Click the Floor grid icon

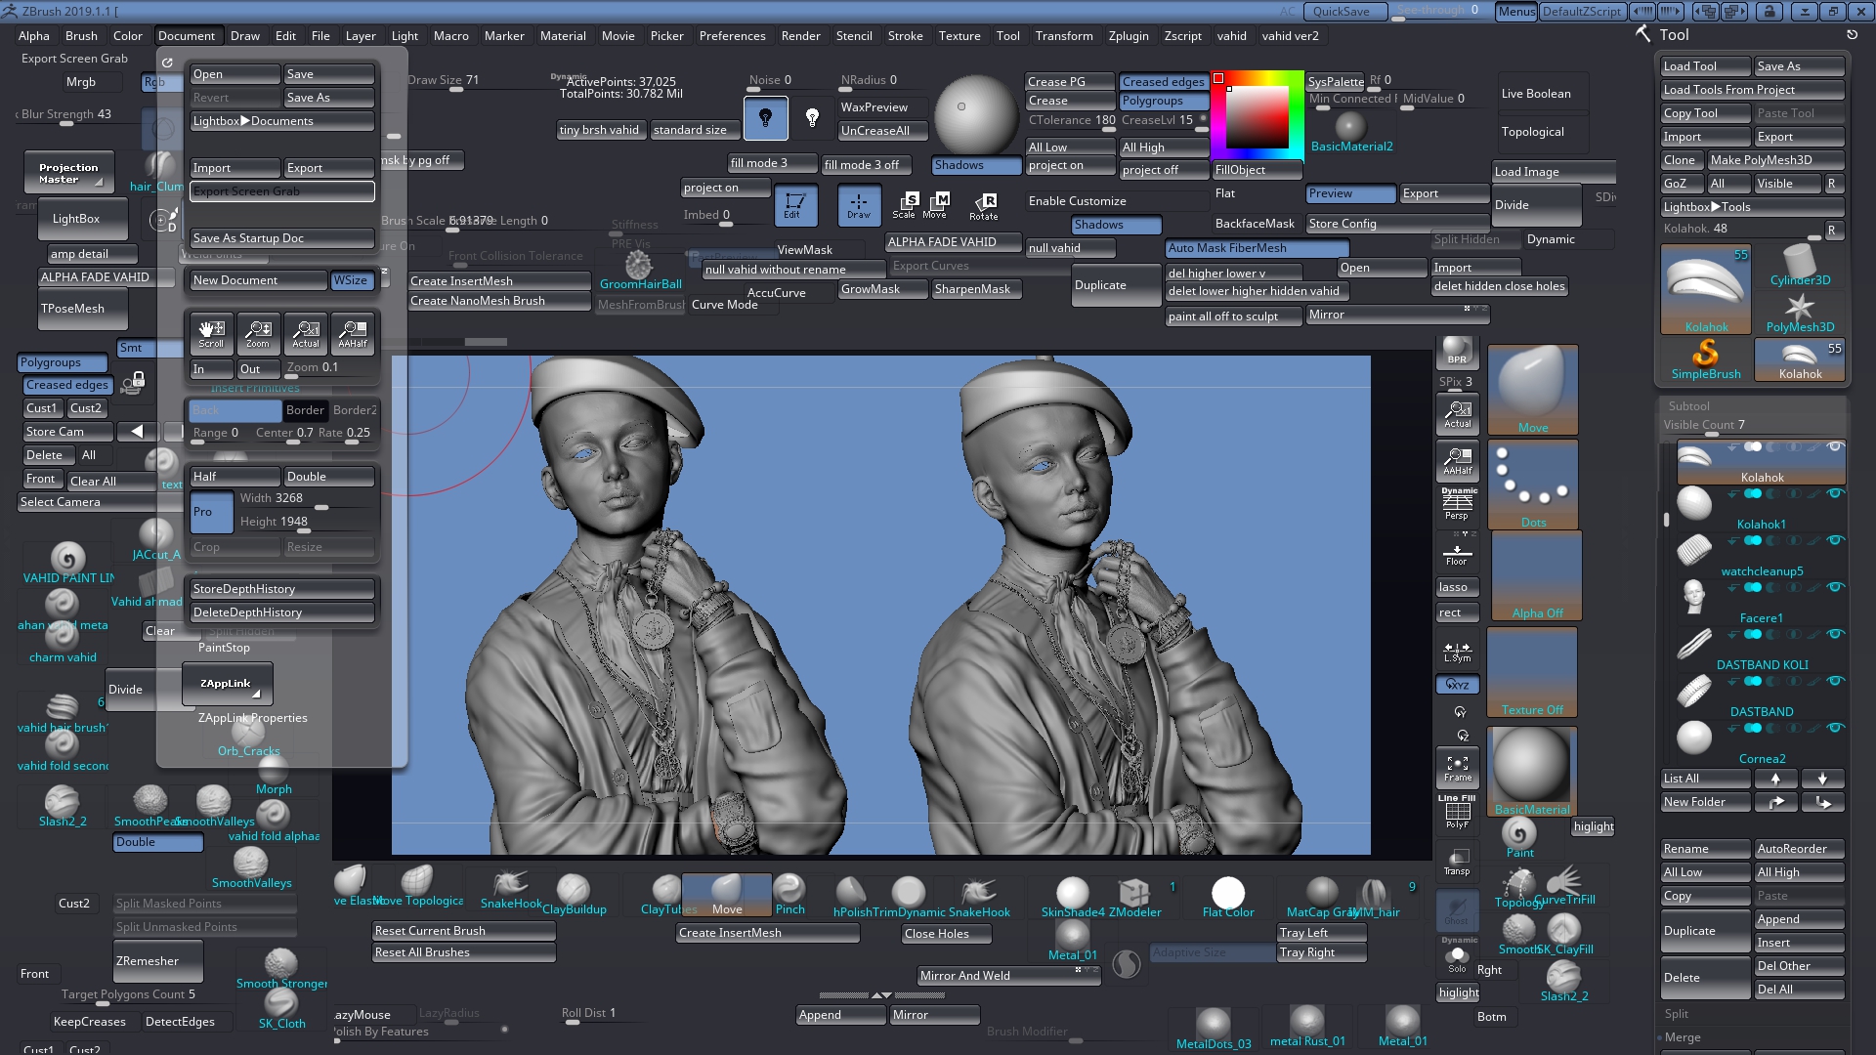click(1457, 553)
